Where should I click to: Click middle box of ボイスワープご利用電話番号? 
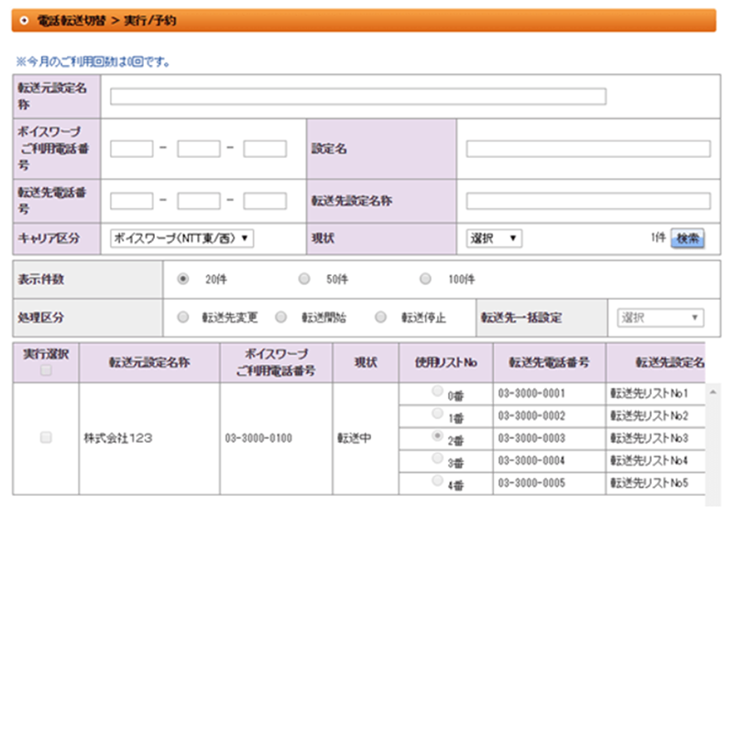click(199, 149)
